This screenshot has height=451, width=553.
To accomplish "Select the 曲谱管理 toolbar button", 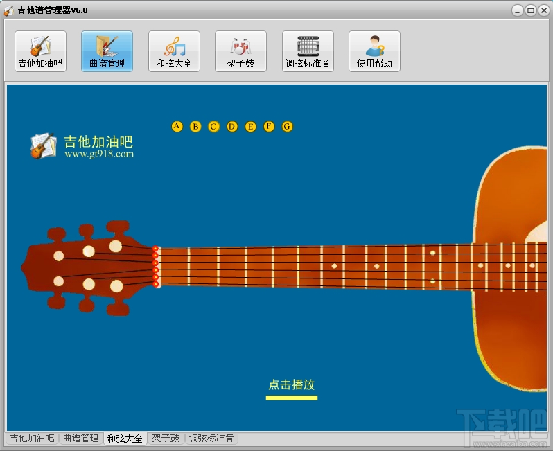I will [107, 51].
